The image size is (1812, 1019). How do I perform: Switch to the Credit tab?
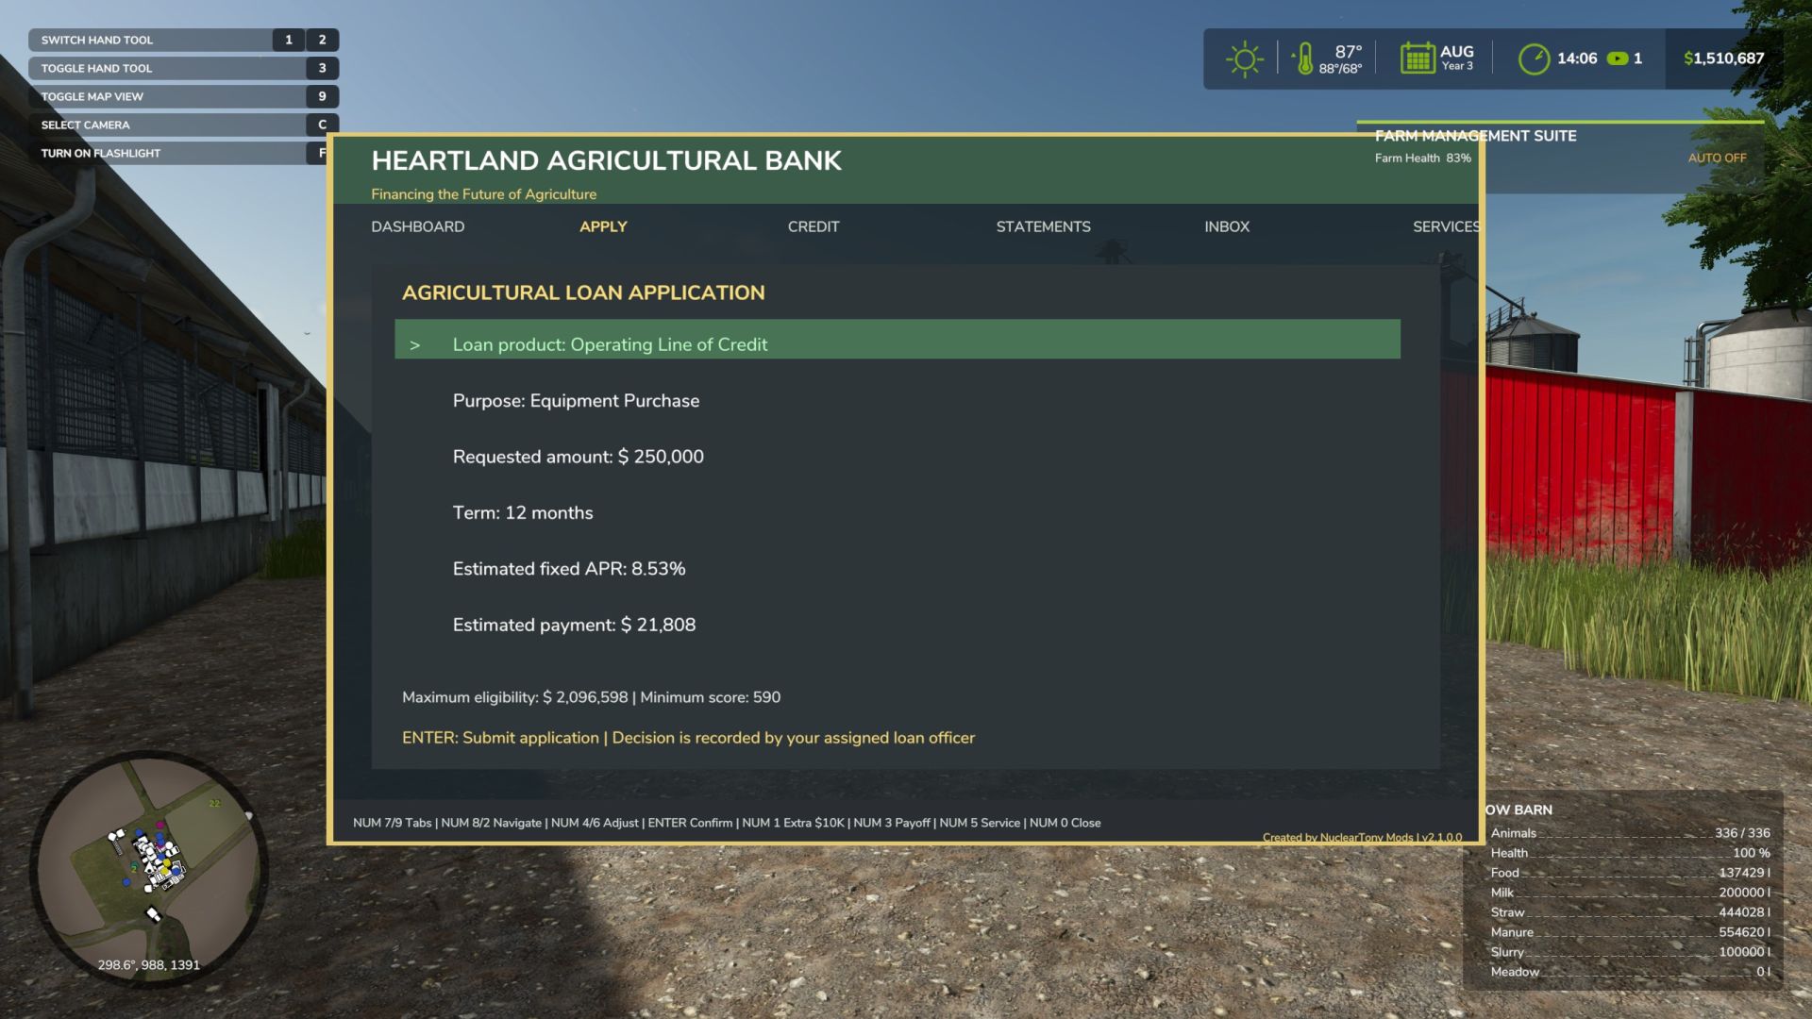pos(814,226)
